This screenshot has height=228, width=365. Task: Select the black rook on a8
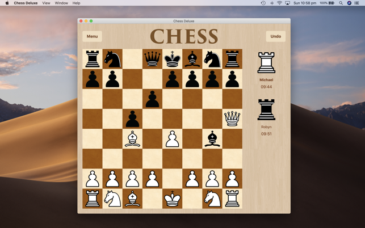pyautogui.click(x=93, y=59)
